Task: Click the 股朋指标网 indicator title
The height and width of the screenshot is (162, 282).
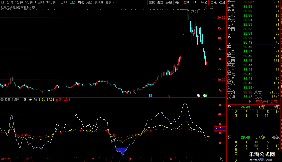Action: (12, 100)
